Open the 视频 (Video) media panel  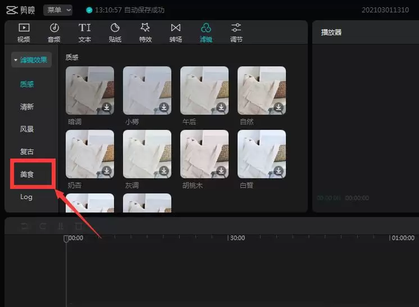point(24,33)
